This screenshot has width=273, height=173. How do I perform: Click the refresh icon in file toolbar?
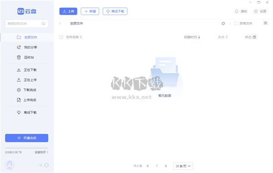223,23
